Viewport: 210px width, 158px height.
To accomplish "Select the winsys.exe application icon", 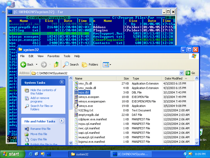I will click(x=76, y=106).
